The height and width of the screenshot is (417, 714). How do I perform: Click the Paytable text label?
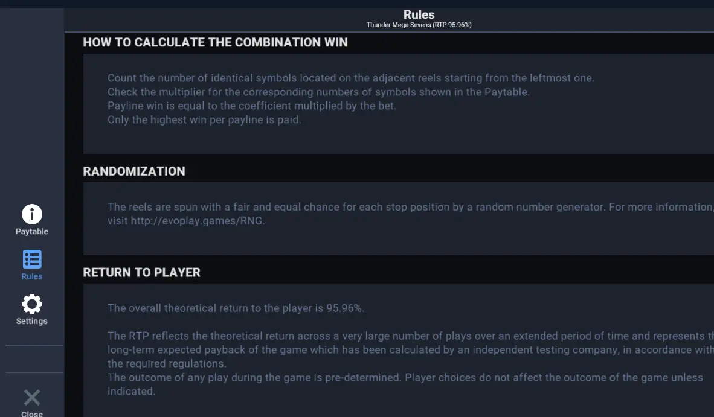click(32, 232)
